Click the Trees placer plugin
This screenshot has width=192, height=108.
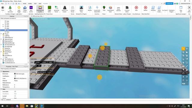[x=104, y=9]
